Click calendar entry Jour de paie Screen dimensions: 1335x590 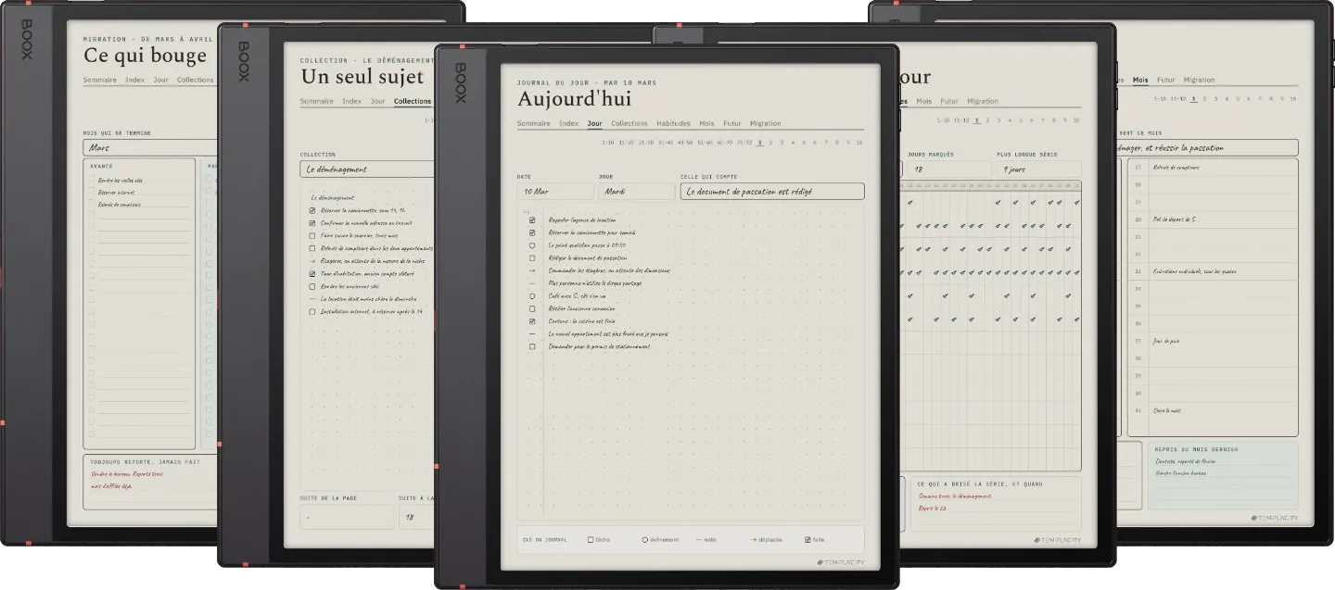(x=1168, y=341)
